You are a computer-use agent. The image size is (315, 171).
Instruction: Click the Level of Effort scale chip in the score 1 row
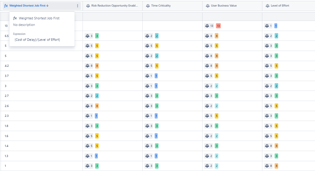click(x=268, y=166)
